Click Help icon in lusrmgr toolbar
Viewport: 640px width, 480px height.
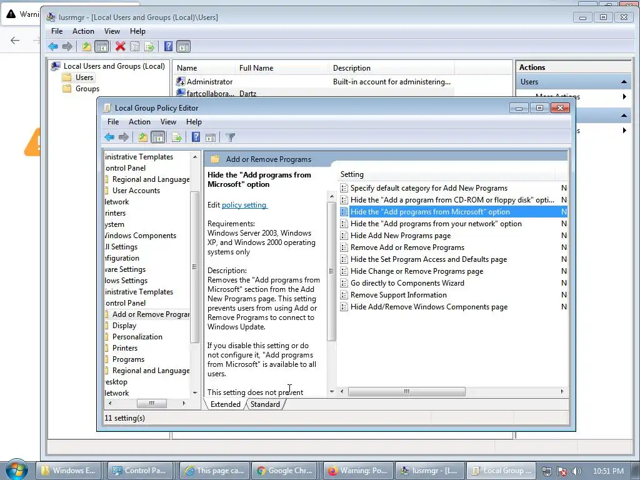[168, 46]
